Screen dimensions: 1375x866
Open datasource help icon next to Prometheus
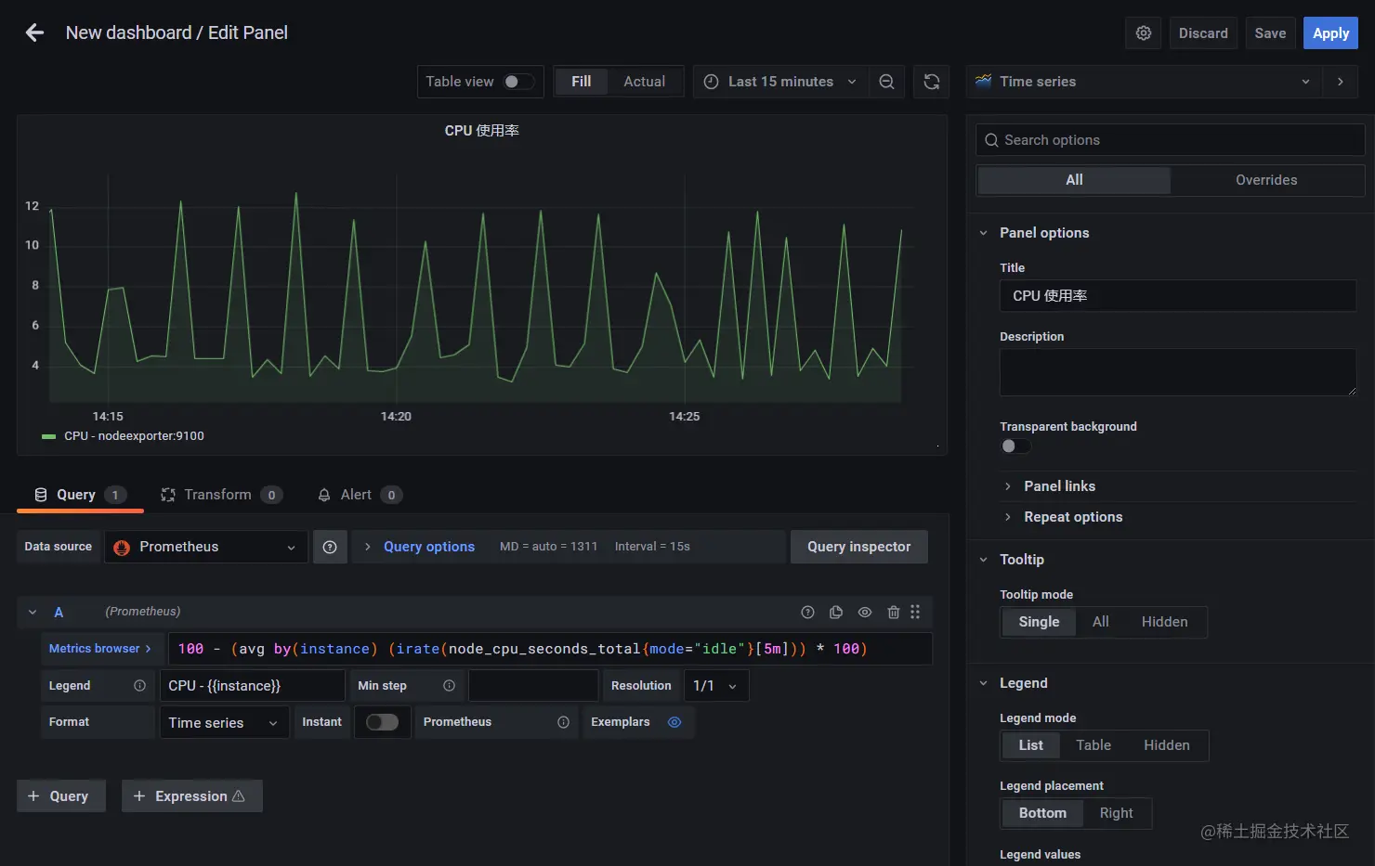(330, 547)
